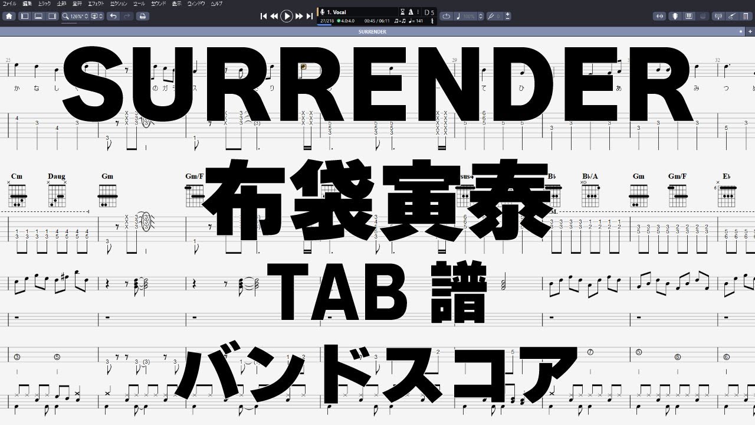The image size is (755, 425).
Task: Select the SURRENDER document tab
Action: click(372, 31)
